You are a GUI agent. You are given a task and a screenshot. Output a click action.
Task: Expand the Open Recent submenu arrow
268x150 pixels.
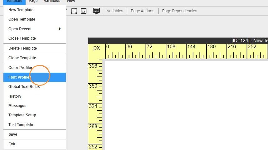pyautogui.click(x=60, y=29)
